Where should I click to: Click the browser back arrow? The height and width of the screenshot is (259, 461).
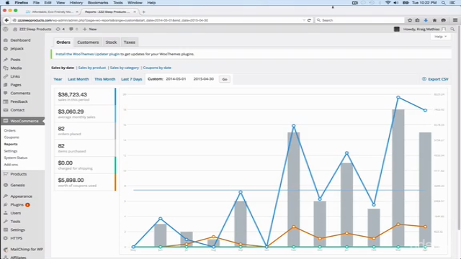pos(6,20)
